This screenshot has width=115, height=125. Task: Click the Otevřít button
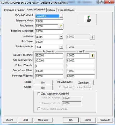click(x=10, y=120)
